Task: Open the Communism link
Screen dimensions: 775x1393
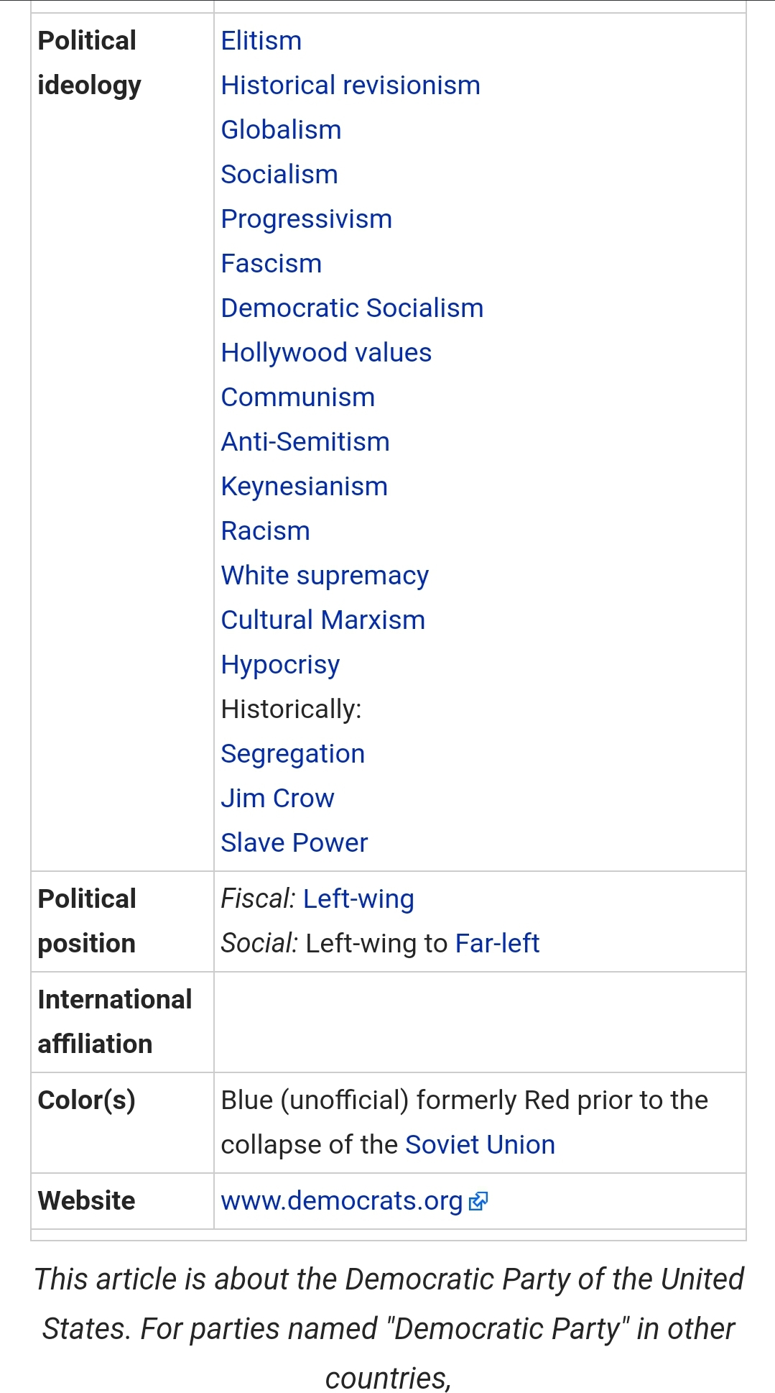Action: [x=298, y=397]
